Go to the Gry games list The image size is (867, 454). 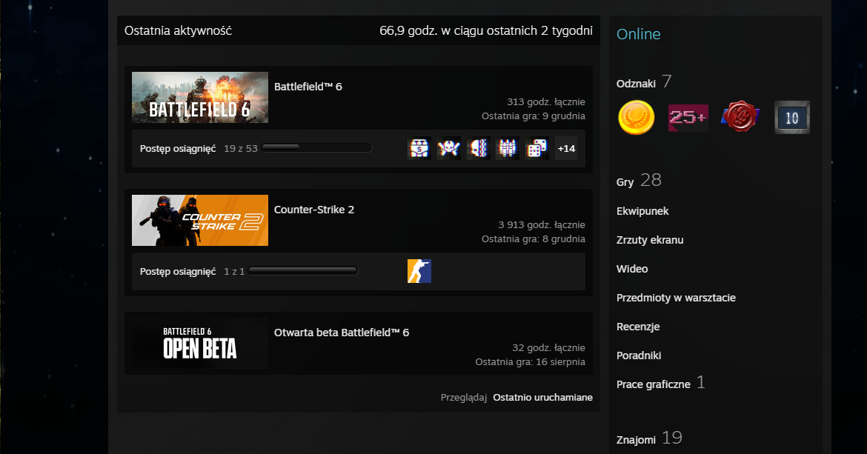point(627,182)
